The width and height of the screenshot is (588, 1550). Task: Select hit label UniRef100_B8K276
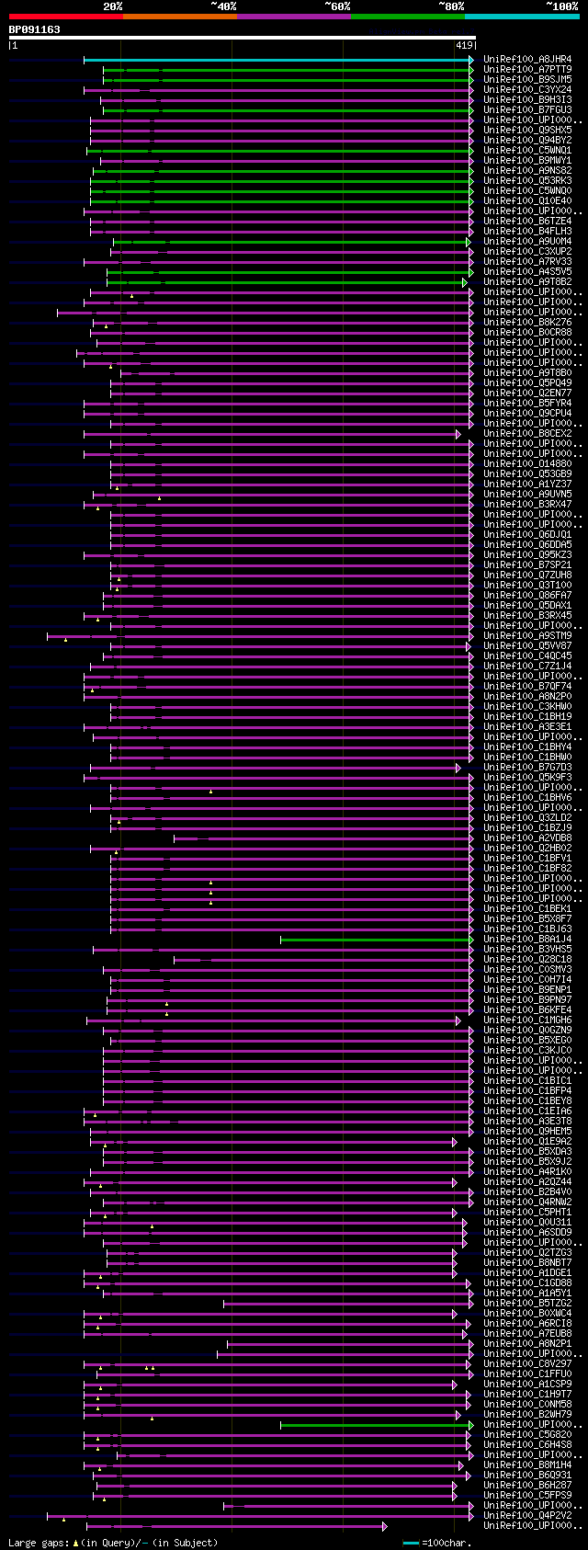pyautogui.click(x=527, y=323)
